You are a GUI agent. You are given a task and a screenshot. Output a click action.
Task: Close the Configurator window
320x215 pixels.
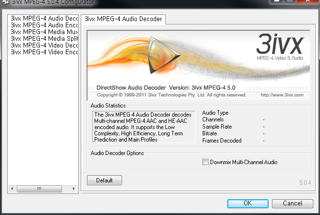tap(308, 1)
